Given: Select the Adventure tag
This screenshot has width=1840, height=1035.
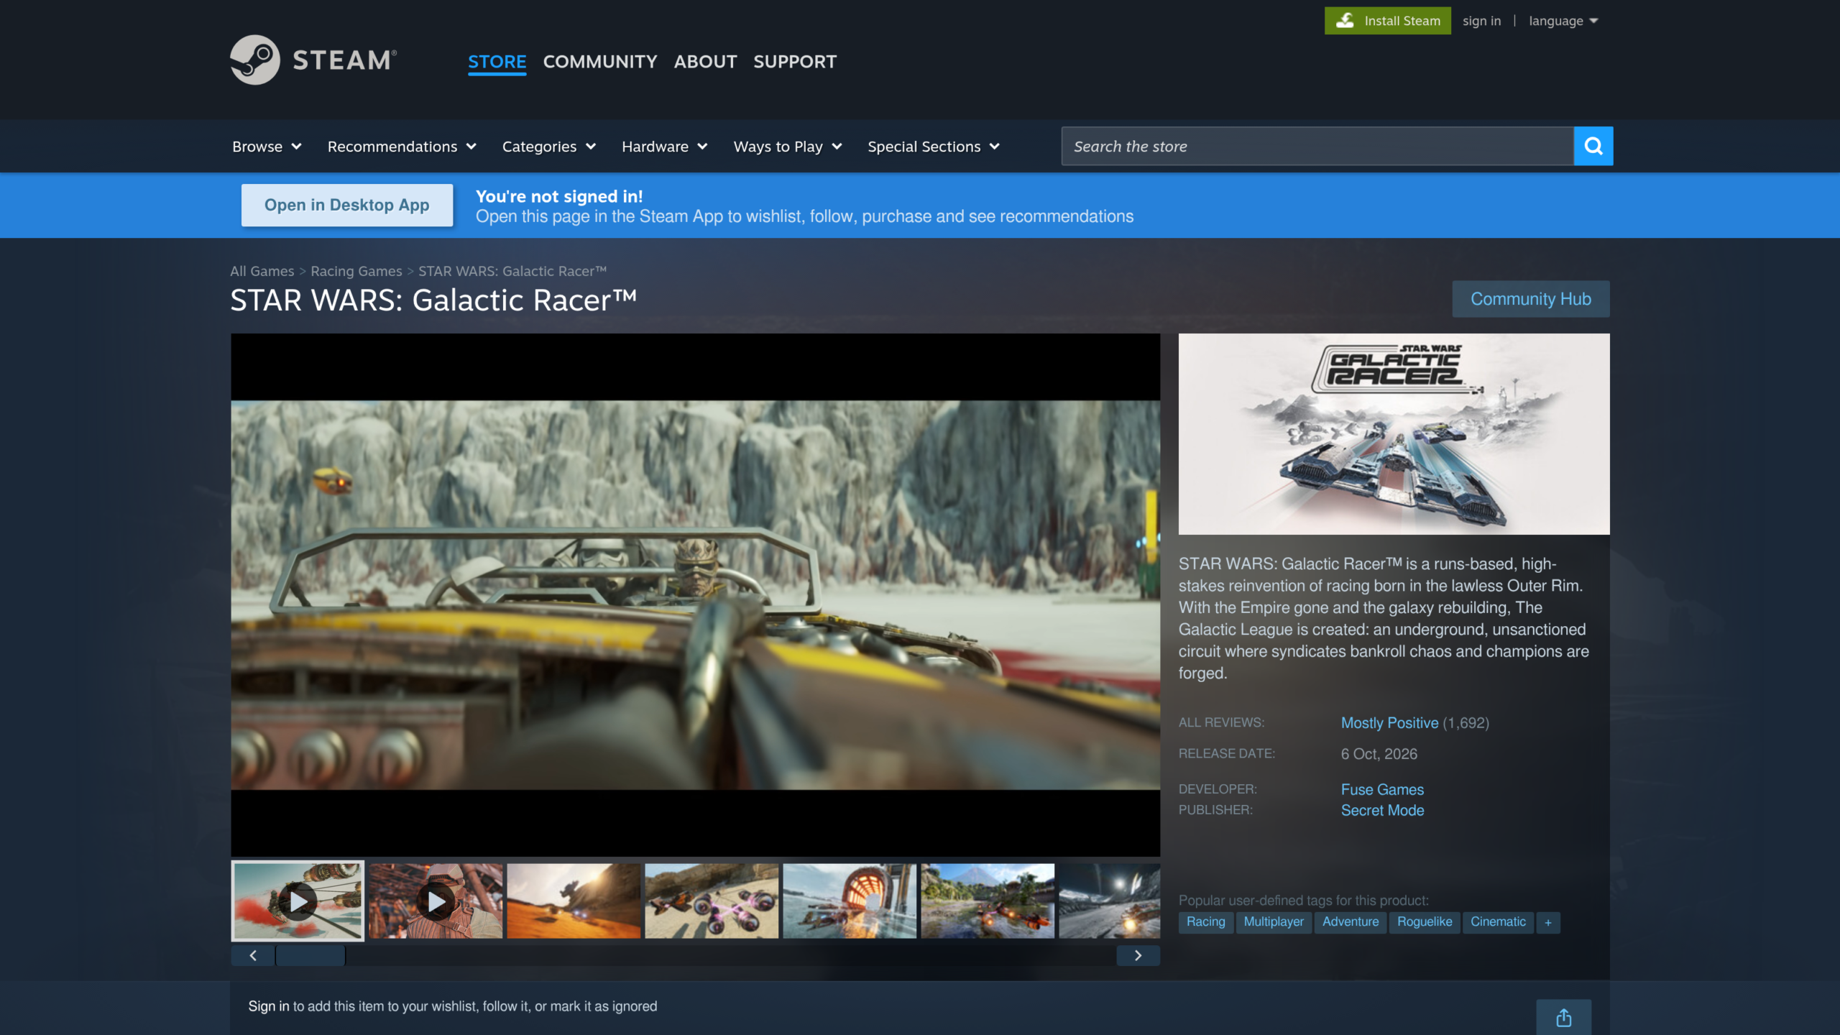Looking at the screenshot, I should [1351, 922].
